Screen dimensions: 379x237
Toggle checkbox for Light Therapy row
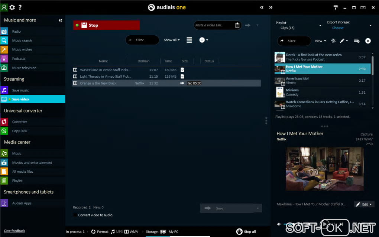coord(182,77)
